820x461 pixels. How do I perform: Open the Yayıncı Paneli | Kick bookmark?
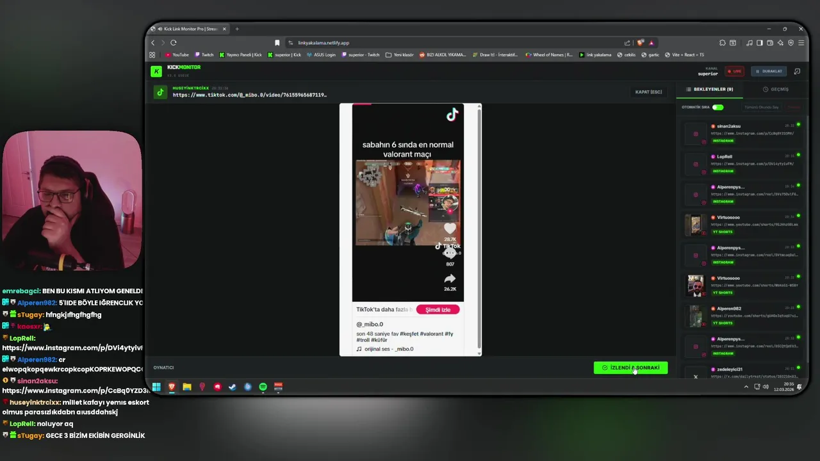tap(241, 55)
